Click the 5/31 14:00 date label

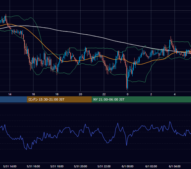coord(10,166)
